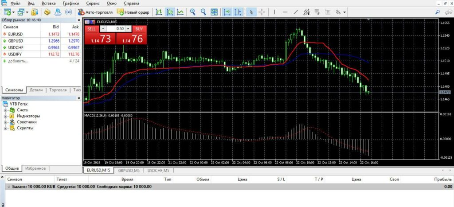454x207 pixels.
Task: Select USDJPY row in market watch
Action: [x=16, y=54]
